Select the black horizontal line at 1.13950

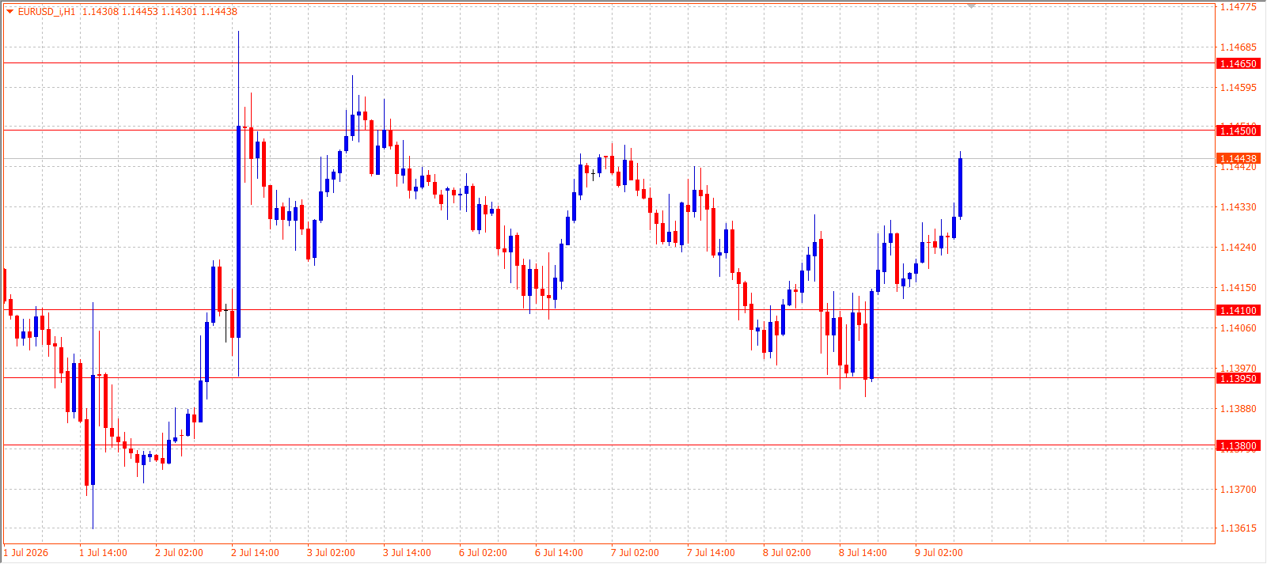coord(608,378)
